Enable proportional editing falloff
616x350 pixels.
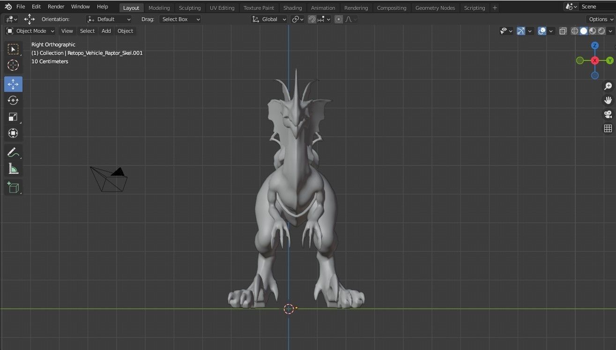pos(339,19)
